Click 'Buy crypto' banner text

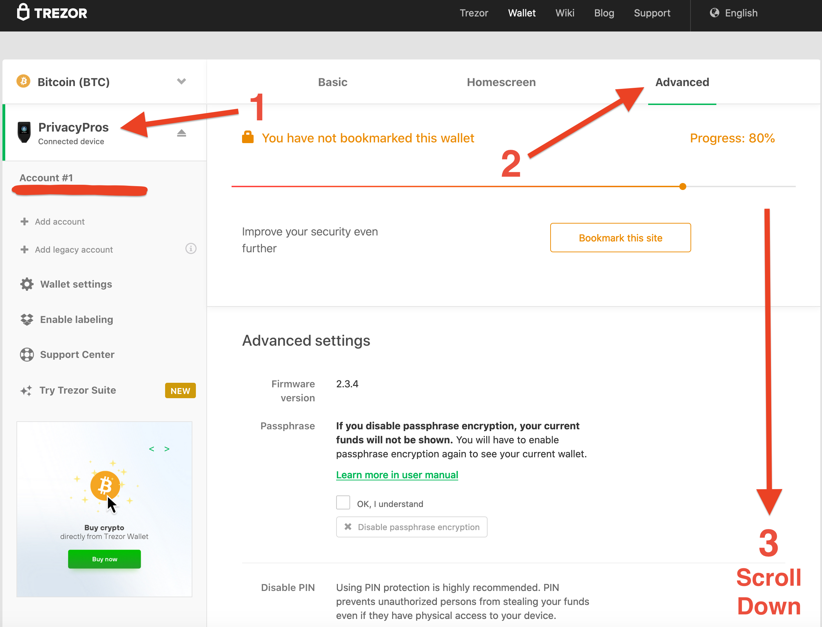(x=104, y=527)
